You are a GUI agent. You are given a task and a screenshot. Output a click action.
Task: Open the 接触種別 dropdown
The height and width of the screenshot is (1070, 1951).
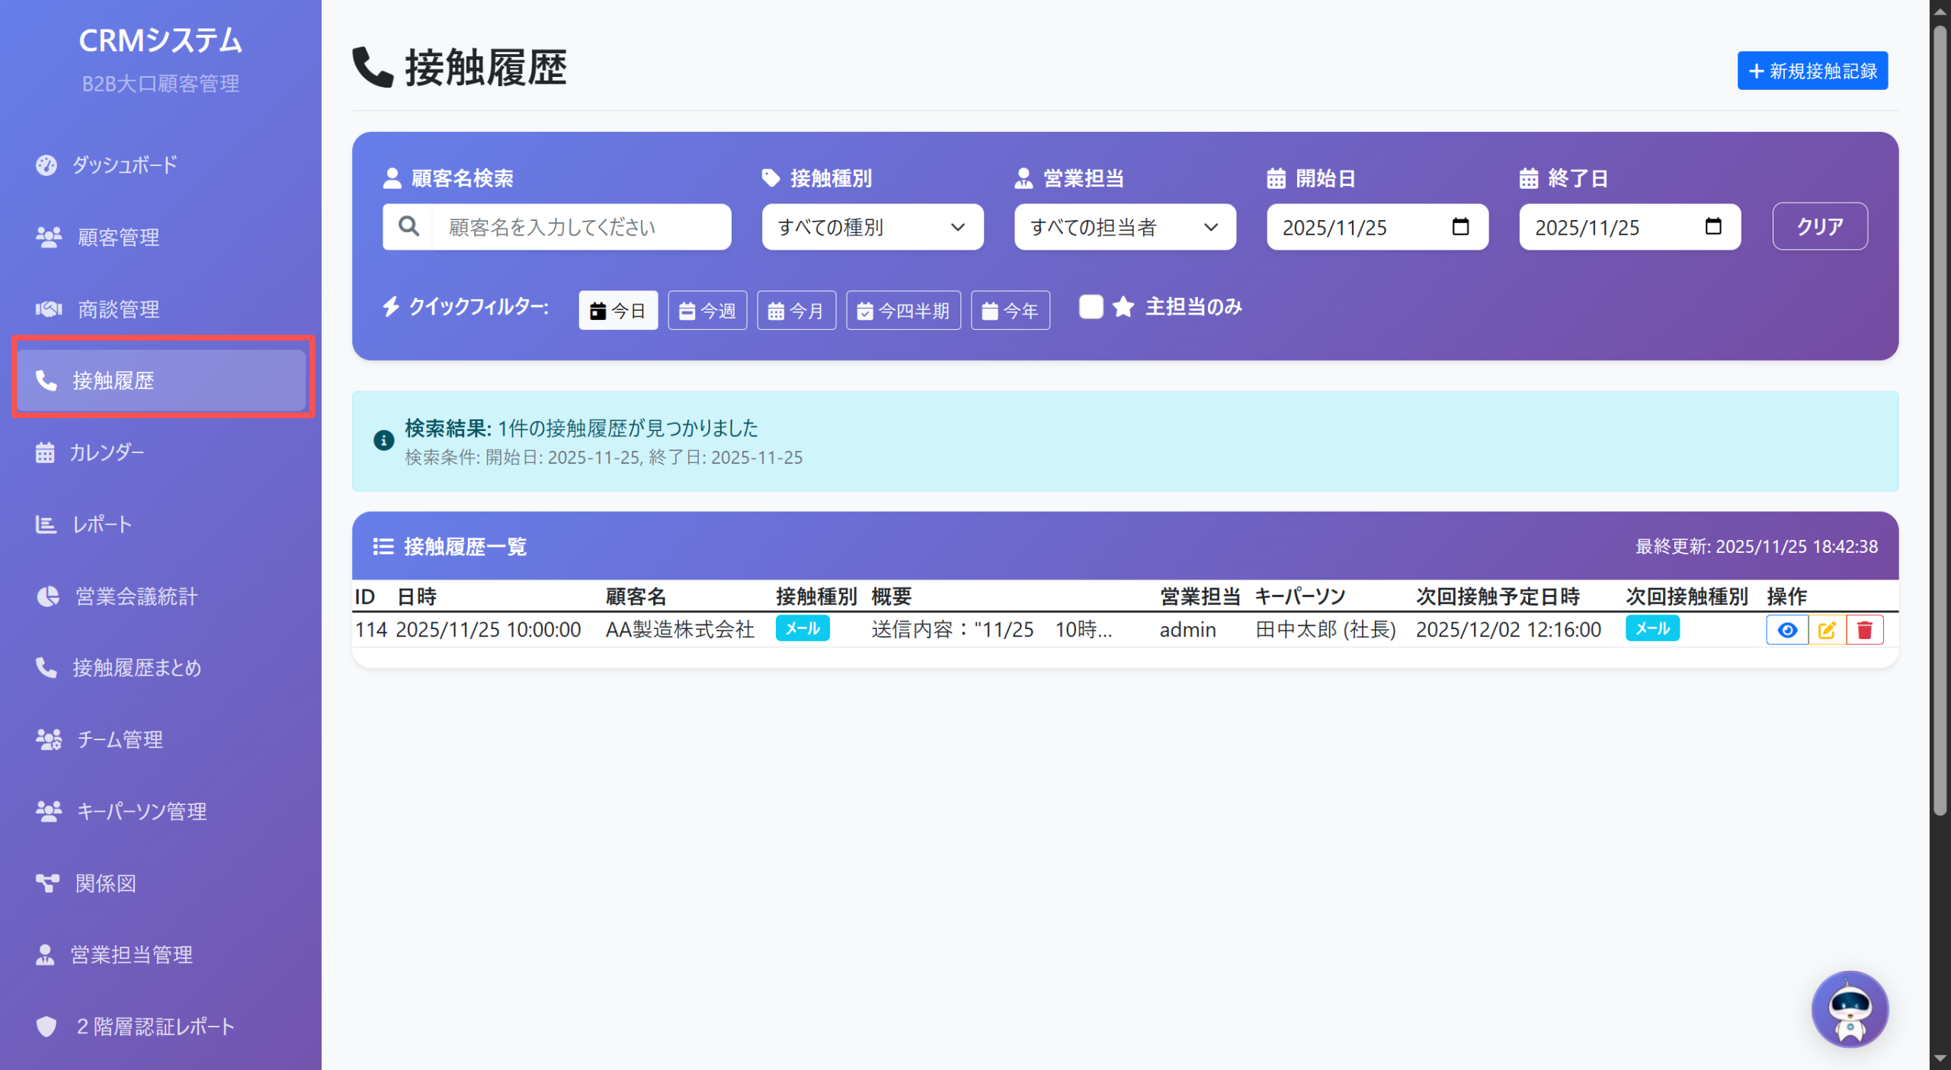pyautogui.click(x=872, y=226)
